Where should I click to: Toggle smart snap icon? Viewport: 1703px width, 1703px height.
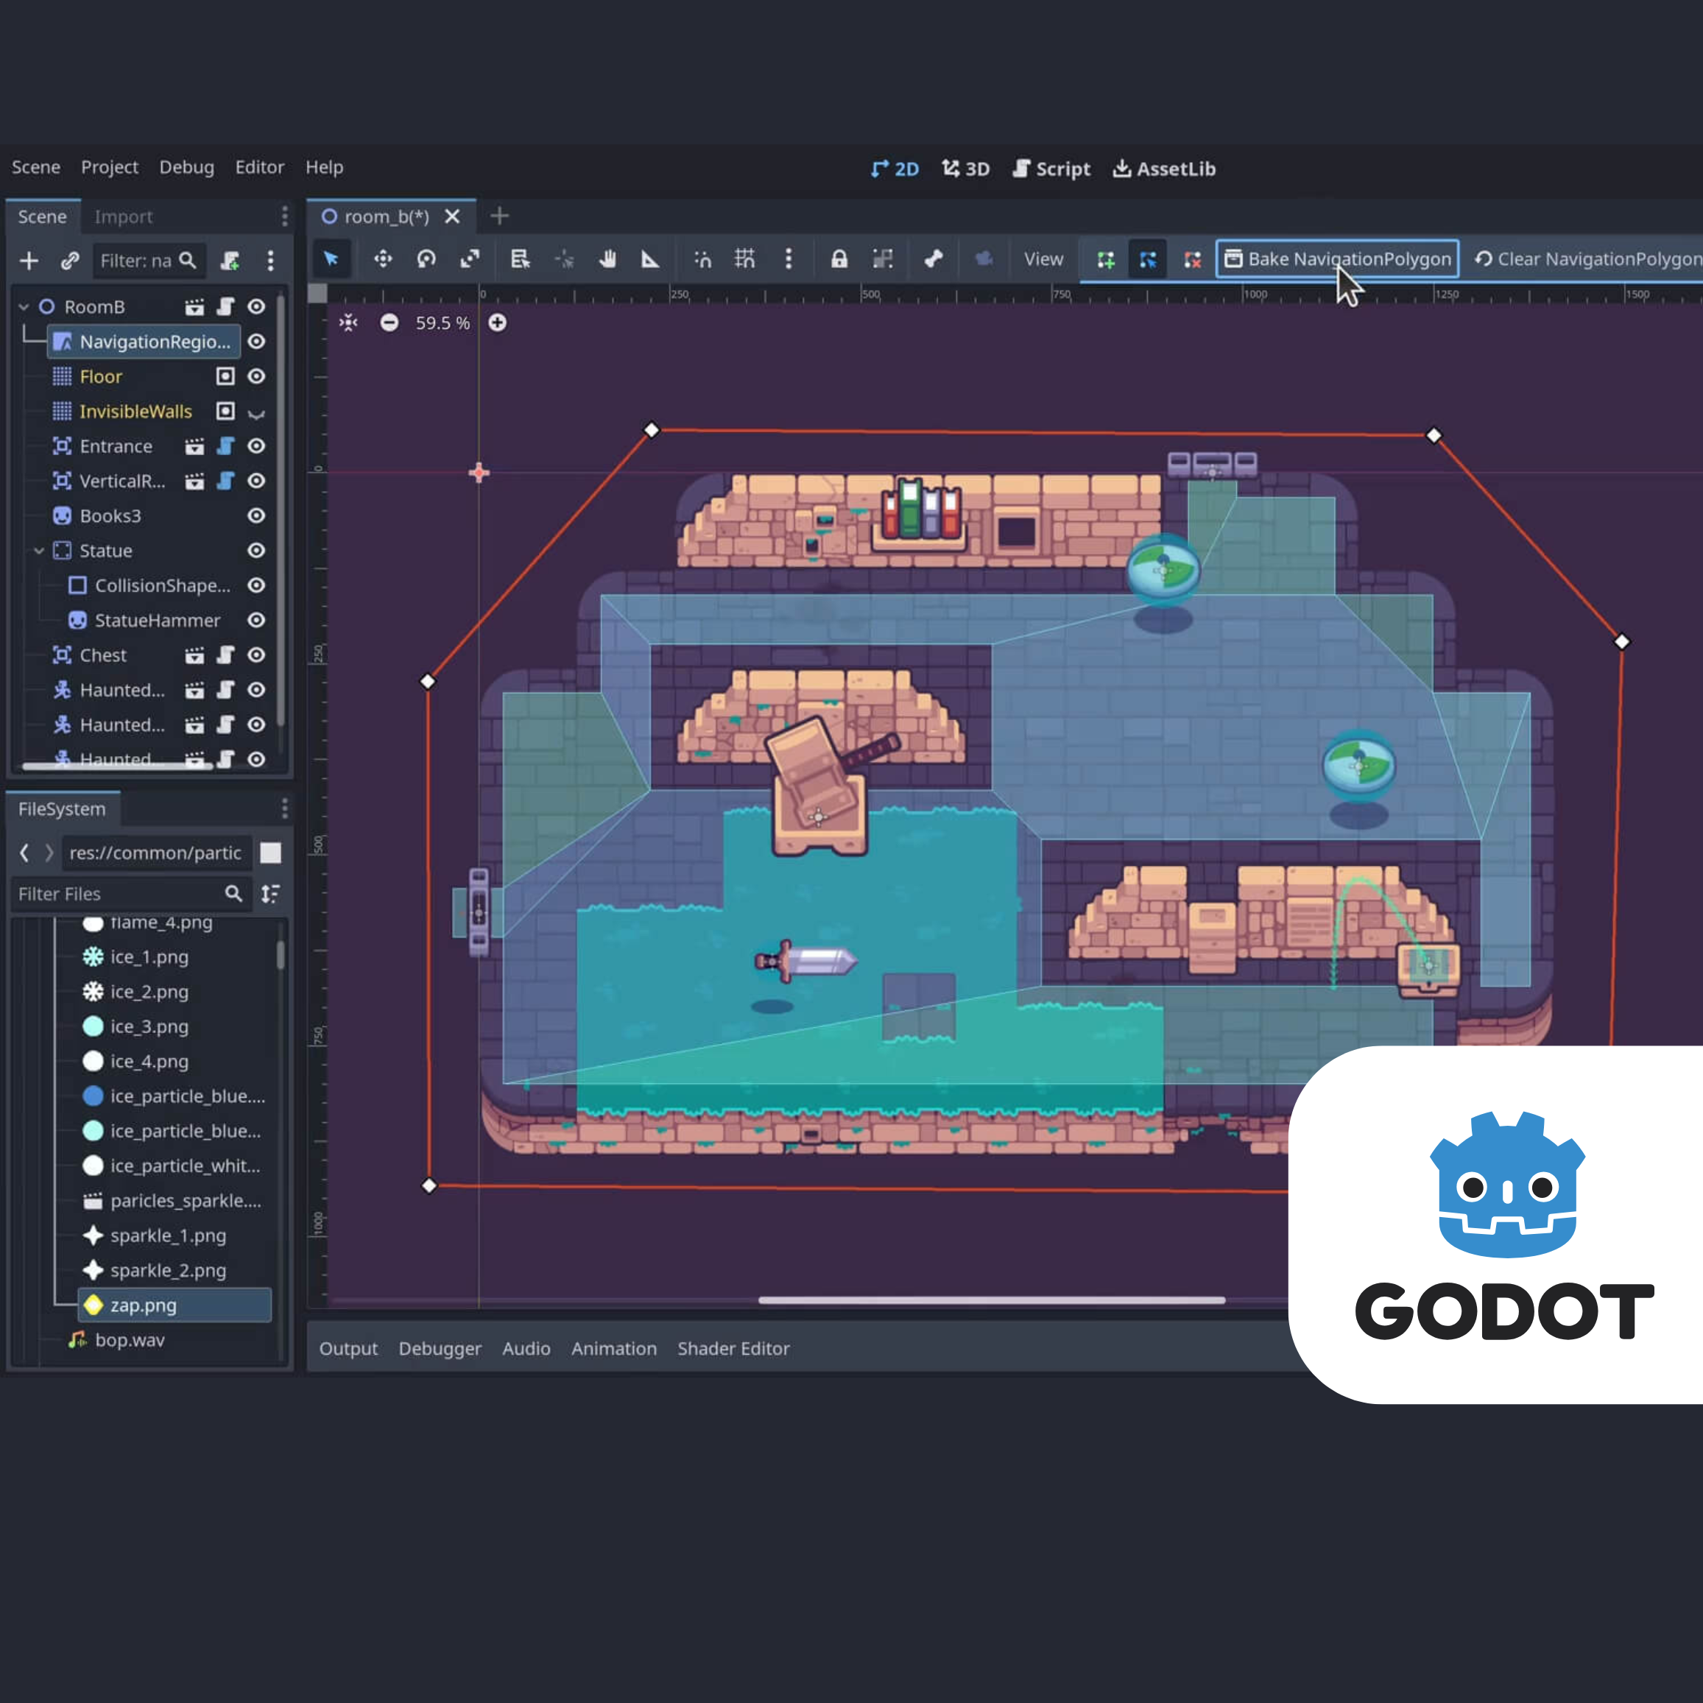(x=702, y=259)
